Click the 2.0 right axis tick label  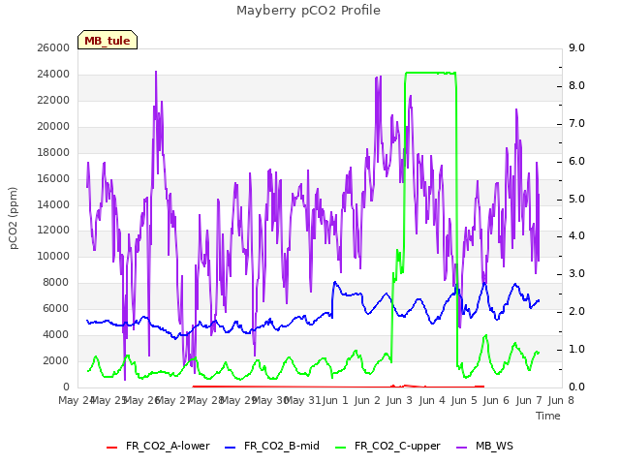point(576,312)
